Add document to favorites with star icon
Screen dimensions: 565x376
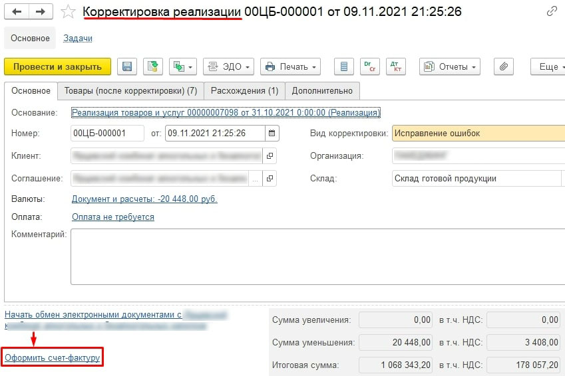point(68,12)
